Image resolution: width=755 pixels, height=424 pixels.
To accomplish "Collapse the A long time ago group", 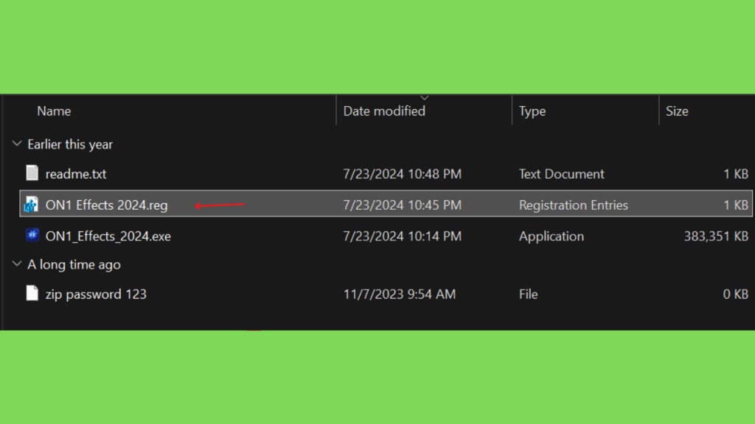I will click(17, 264).
